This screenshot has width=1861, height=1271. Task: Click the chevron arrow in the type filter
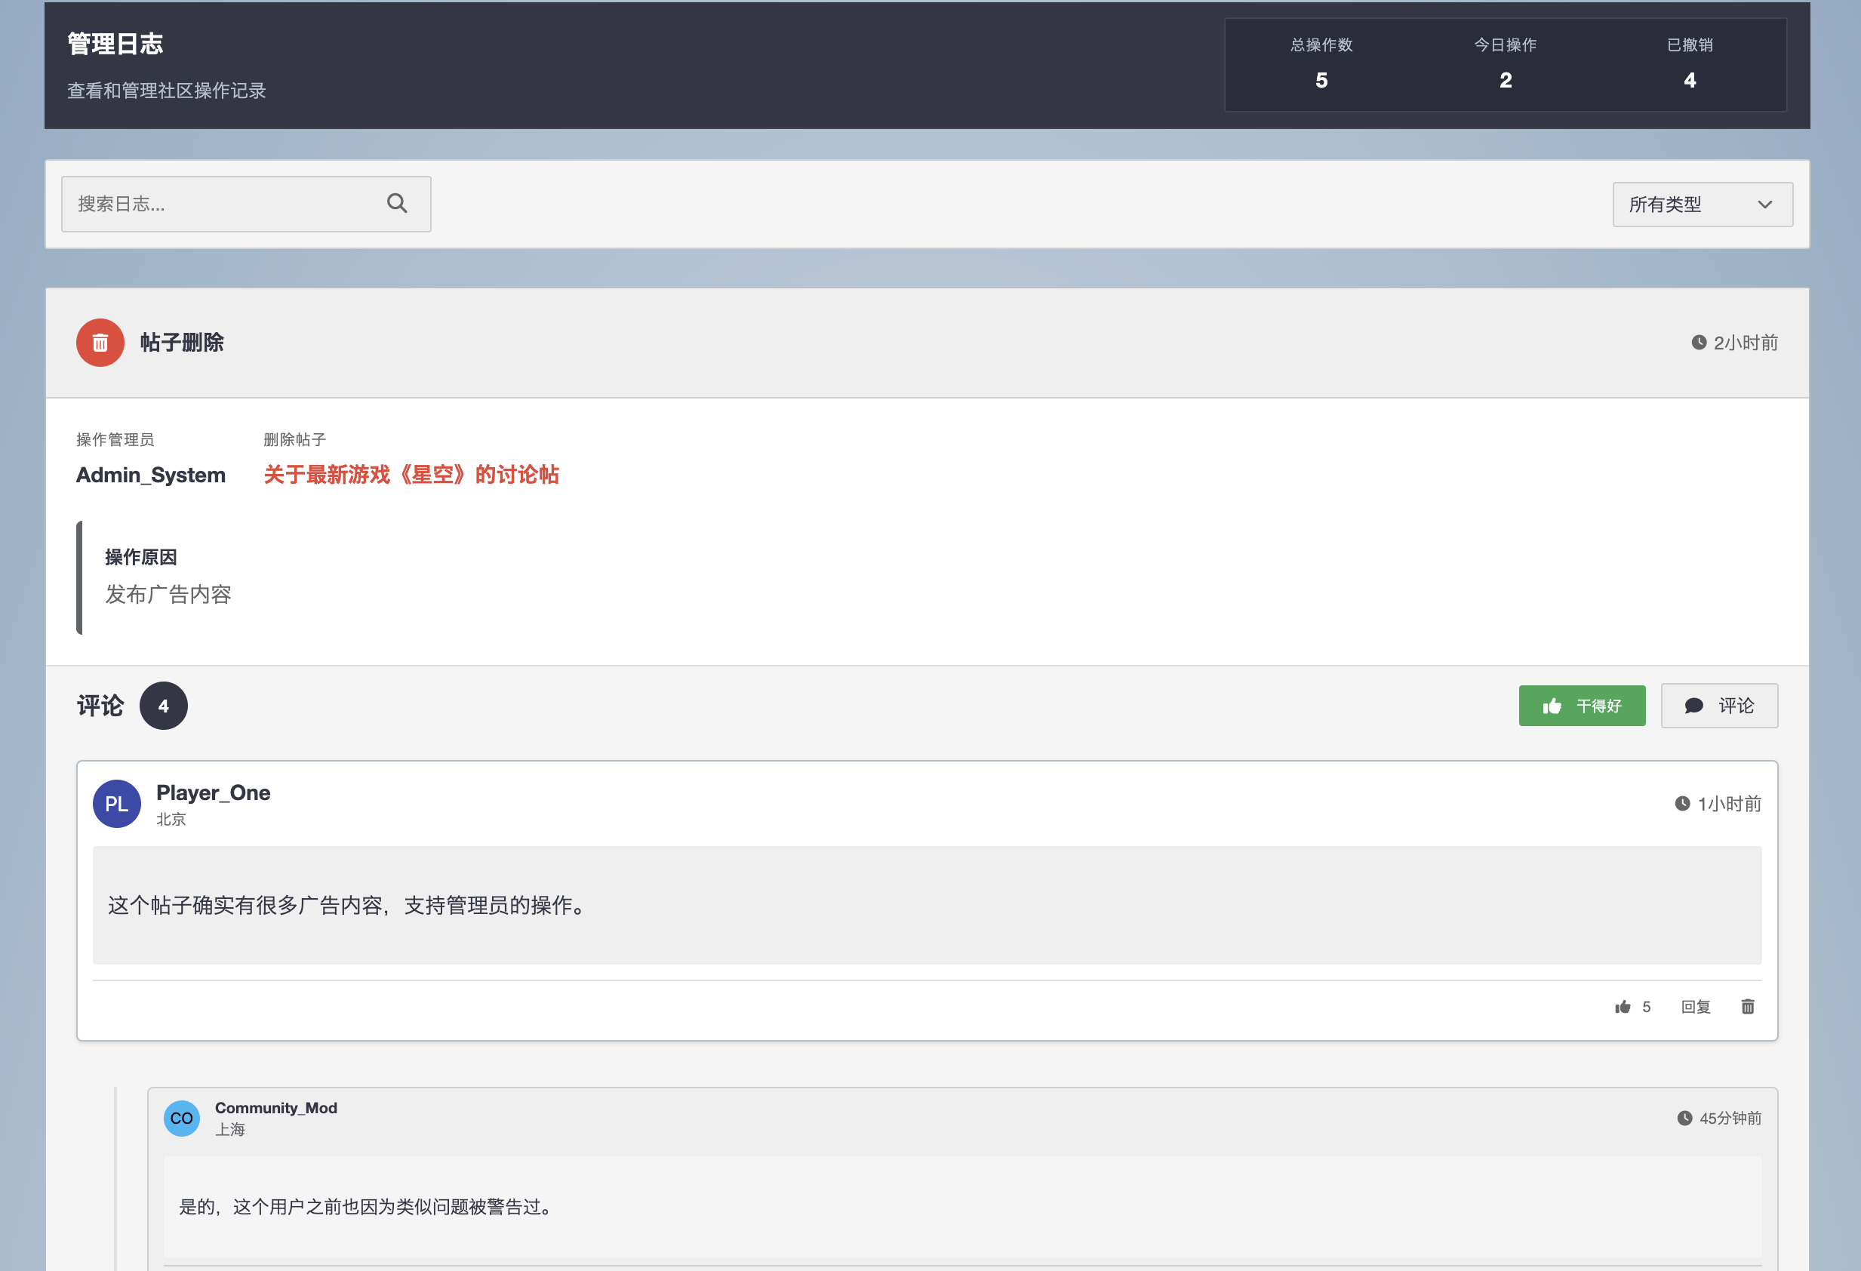point(1765,205)
